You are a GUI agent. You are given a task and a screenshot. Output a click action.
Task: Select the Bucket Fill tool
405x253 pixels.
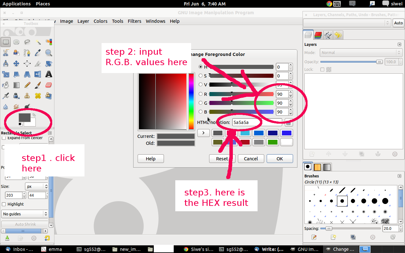(x=5, y=85)
